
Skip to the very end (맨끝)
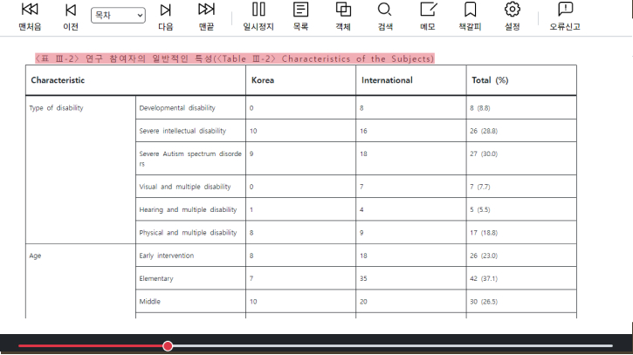coord(206,17)
